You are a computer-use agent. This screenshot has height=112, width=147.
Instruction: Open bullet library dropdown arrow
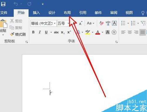pyautogui.click(x=128, y=23)
